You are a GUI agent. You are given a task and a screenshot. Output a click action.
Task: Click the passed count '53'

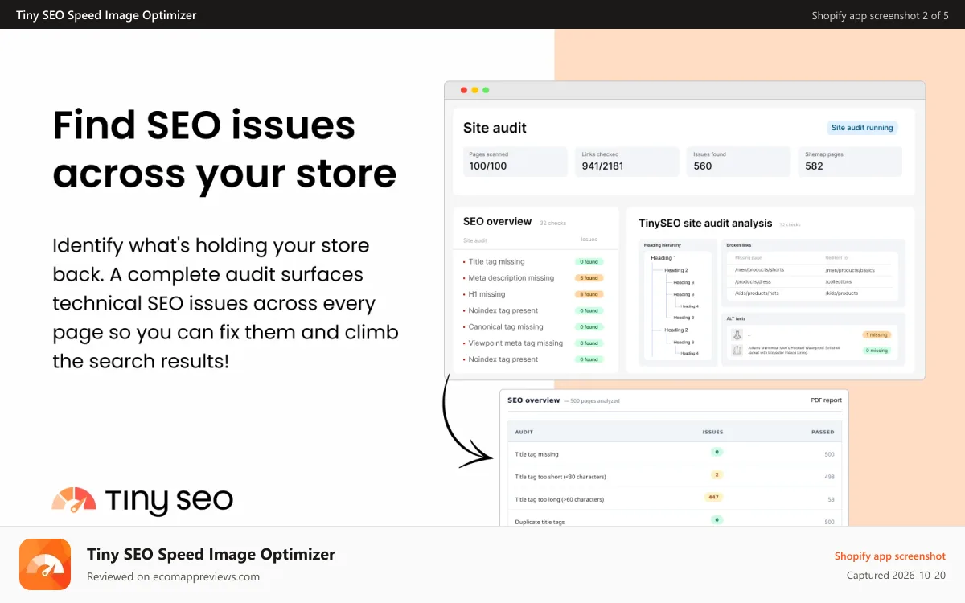pyautogui.click(x=831, y=499)
